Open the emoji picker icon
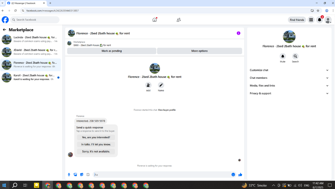This screenshot has width=335, height=189. [233, 174]
